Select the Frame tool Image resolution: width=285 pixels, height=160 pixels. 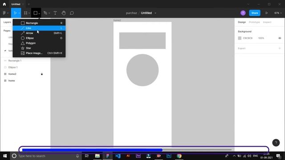point(26,13)
